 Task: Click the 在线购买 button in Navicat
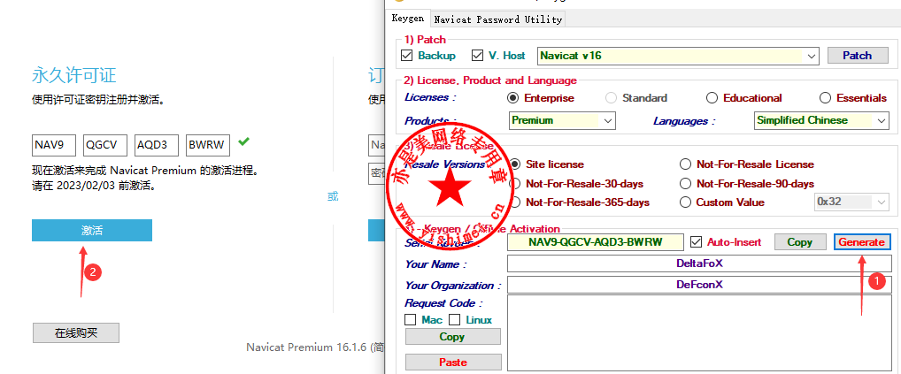tap(76, 332)
